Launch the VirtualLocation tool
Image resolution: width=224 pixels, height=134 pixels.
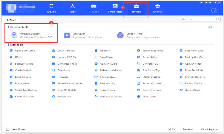[x=33, y=35]
